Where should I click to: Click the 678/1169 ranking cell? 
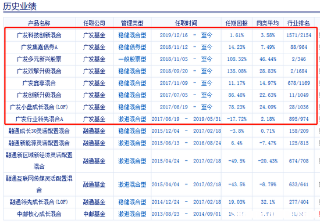tap(299, 83)
